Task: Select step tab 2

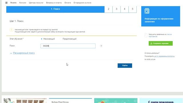Action: (x=109, y=9)
